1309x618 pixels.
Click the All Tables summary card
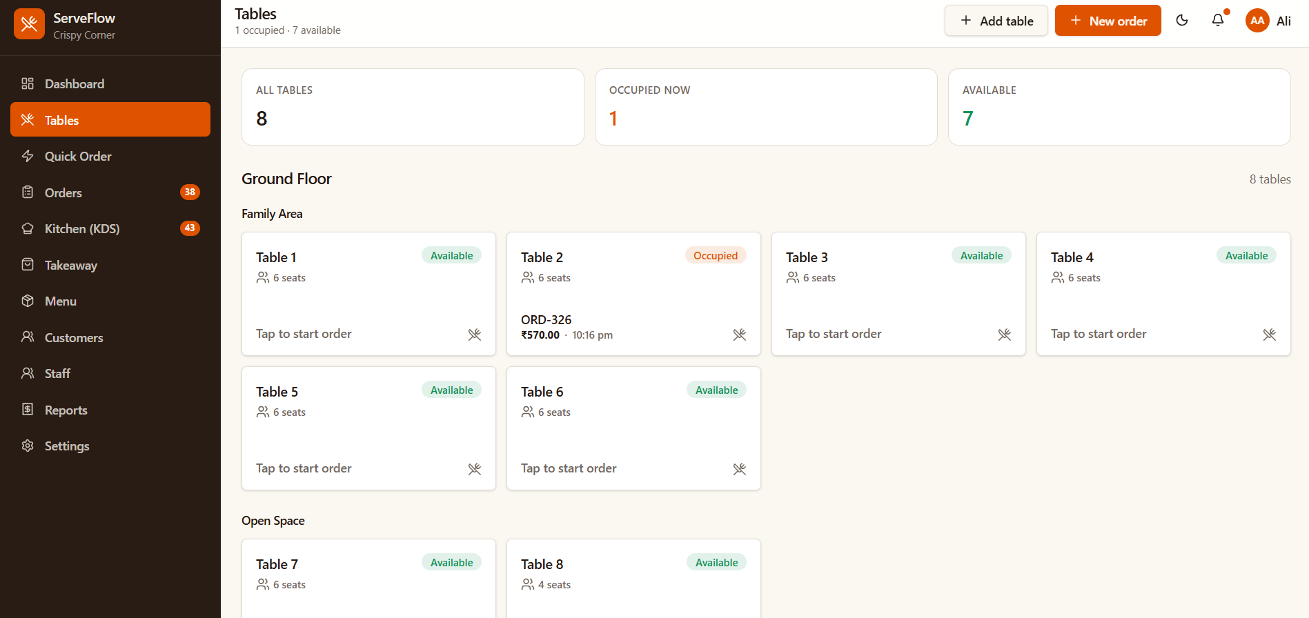[x=413, y=107]
